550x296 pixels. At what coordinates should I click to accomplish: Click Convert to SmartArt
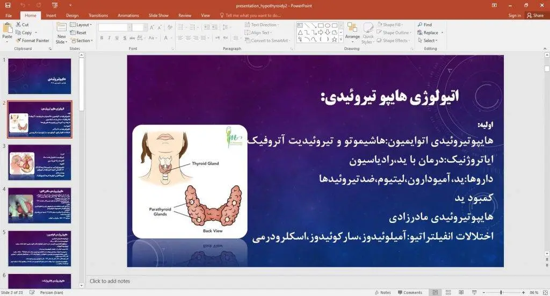(x=266, y=41)
